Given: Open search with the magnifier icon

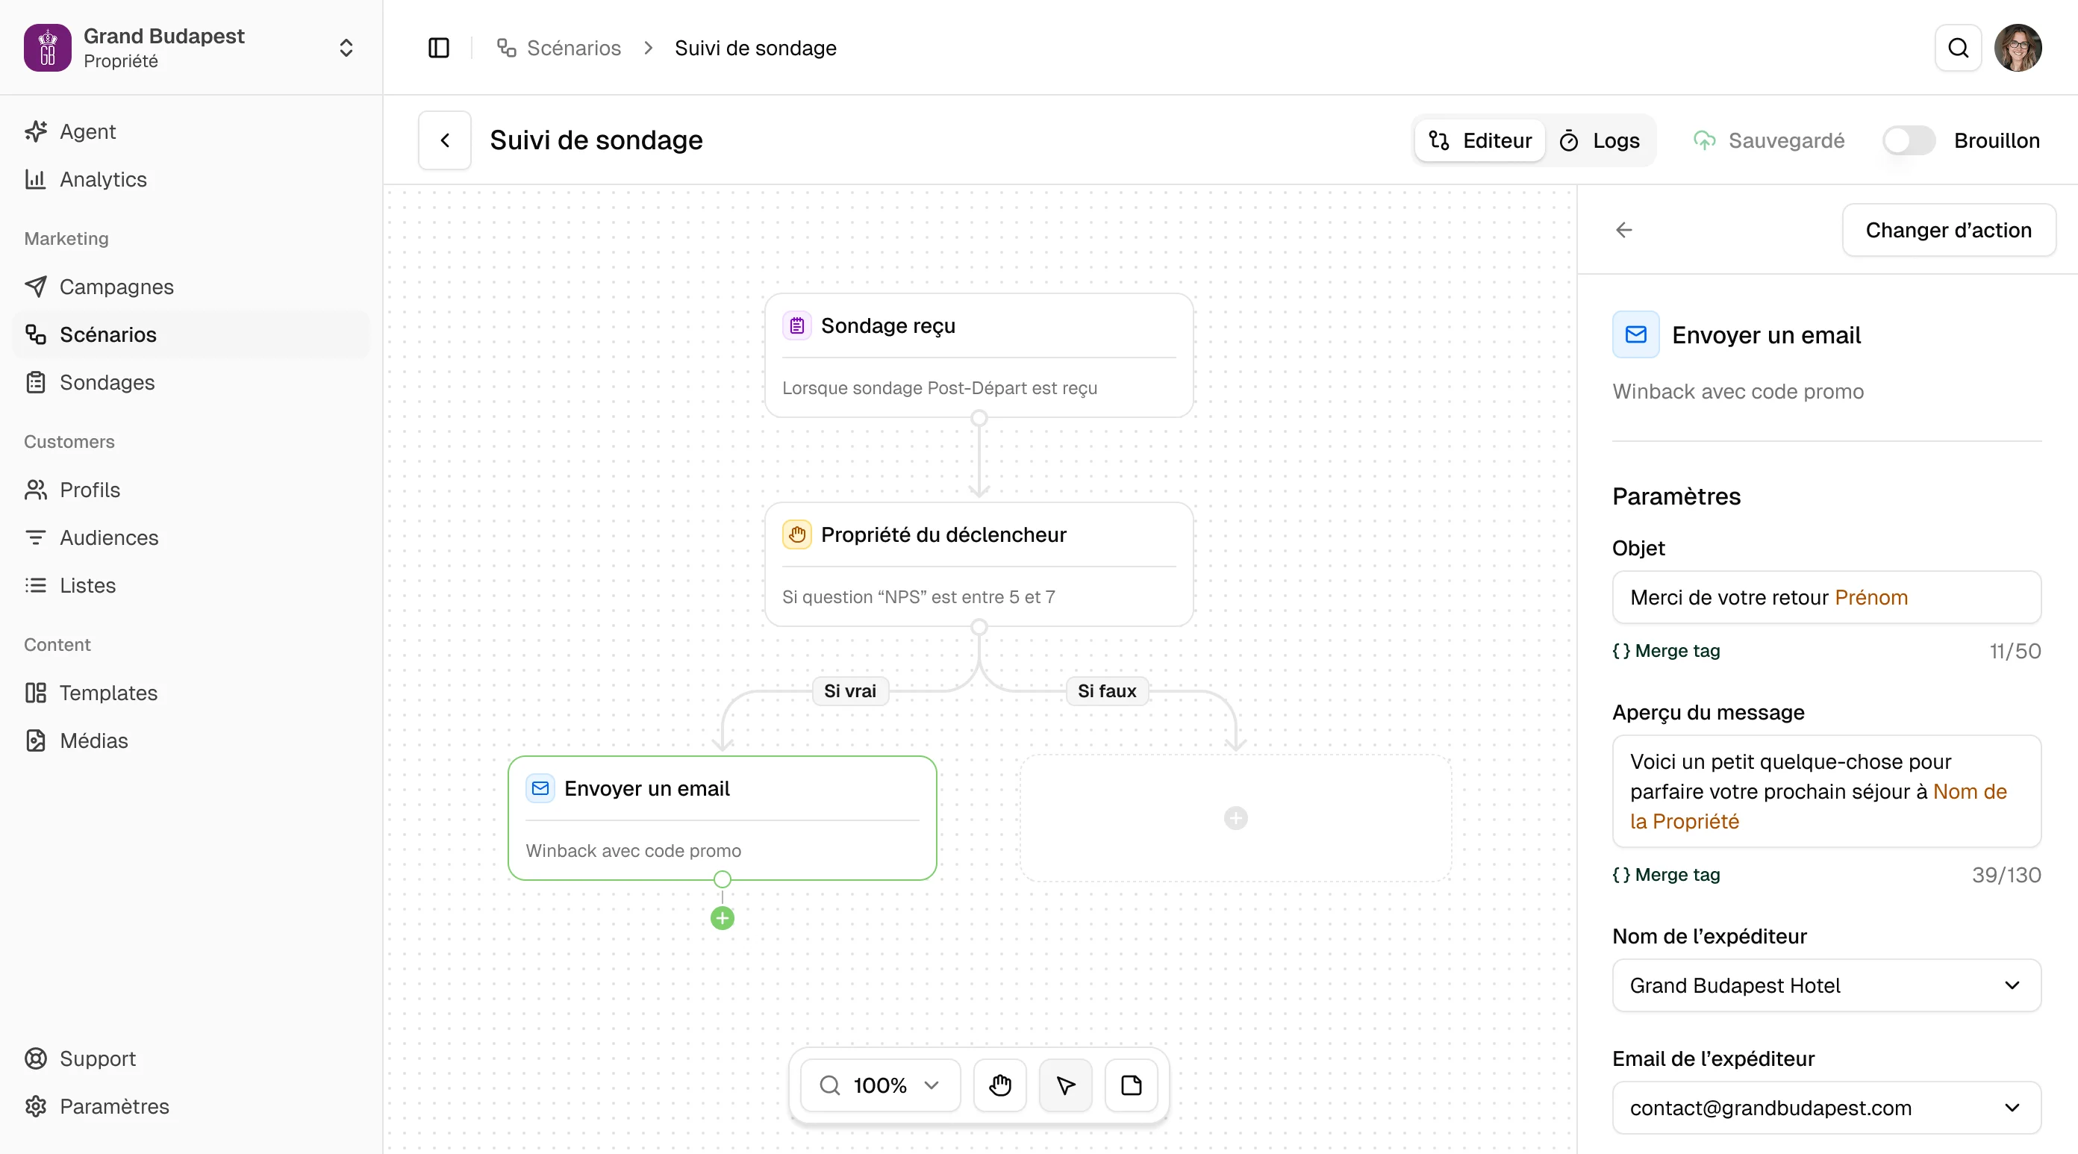Looking at the screenshot, I should [x=1958, y=48].
